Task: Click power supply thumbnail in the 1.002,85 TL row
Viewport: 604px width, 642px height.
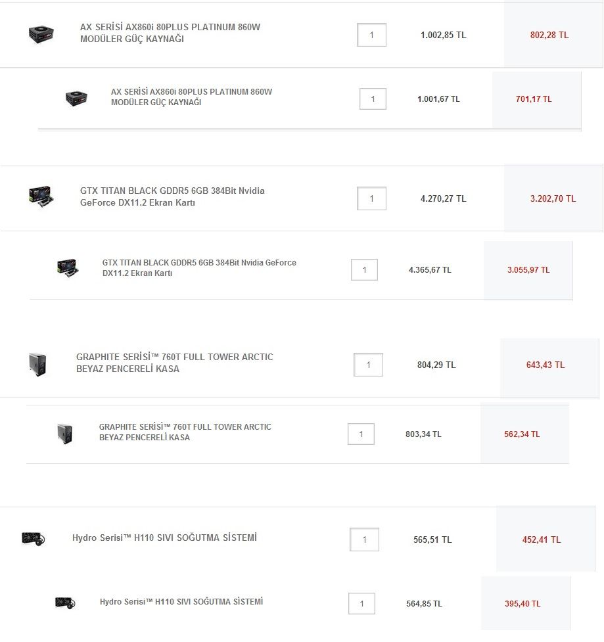Action: [41, 34]
